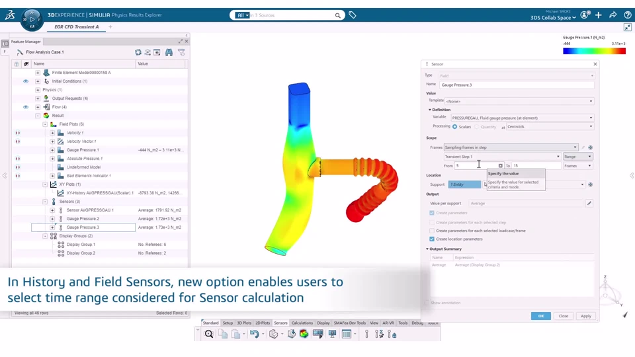Screen dimensions: 635x357
Task: Click the To frame value field
Action: tap(536, 166)
